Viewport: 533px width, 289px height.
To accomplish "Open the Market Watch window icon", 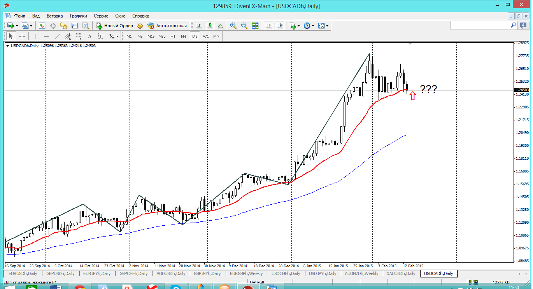I will (42, 26).
